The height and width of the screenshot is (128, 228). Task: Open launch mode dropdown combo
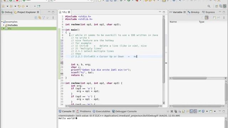pyautogui.click(x=35, y=1)
